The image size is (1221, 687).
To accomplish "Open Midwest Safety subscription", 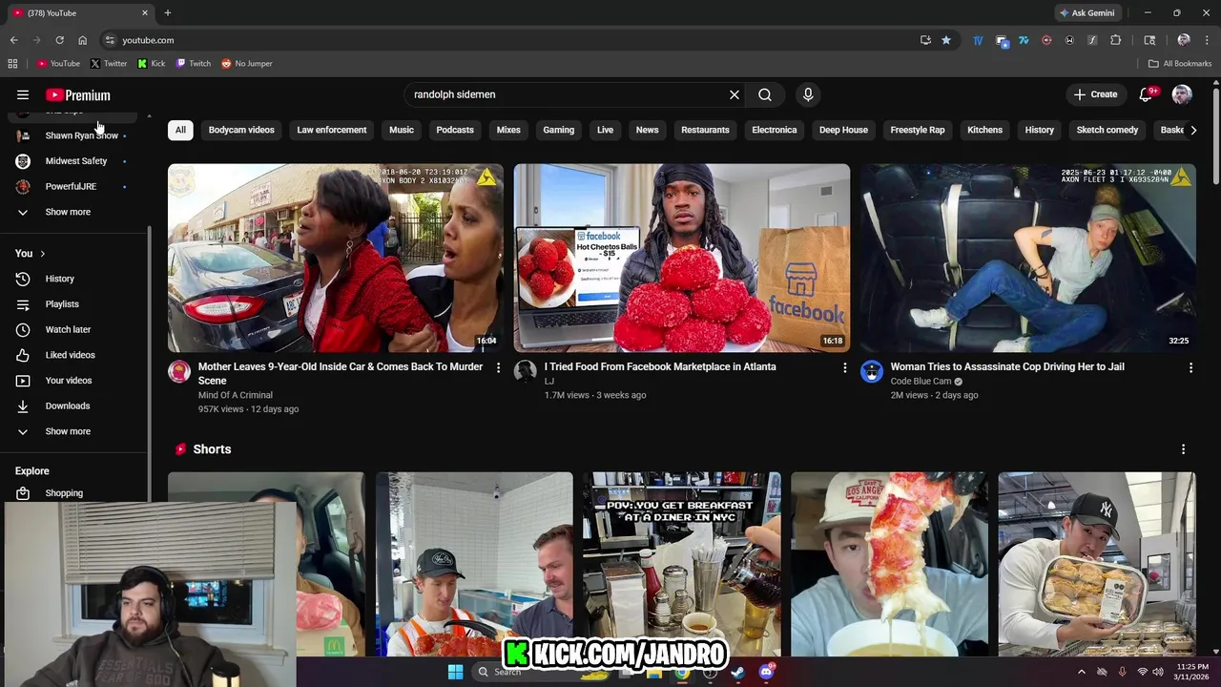I will [76, 161].
